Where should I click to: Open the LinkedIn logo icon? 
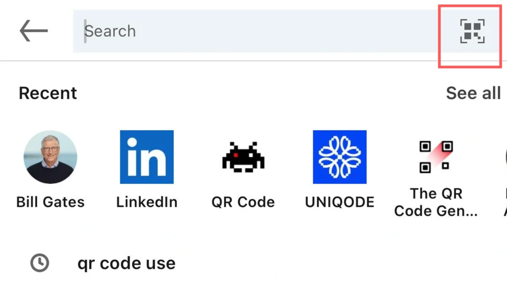pos(147,157)
